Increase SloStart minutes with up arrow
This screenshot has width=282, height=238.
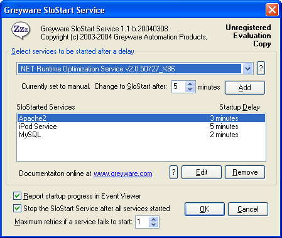tap(190, 84)
